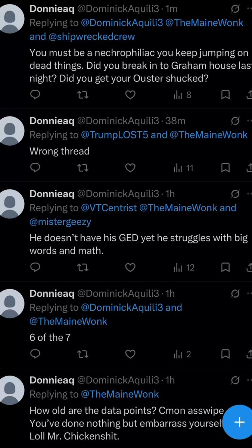Open @mistergeezy profile link
The height and width of the screenshot is (448, 252).
(x=60, y=222)
